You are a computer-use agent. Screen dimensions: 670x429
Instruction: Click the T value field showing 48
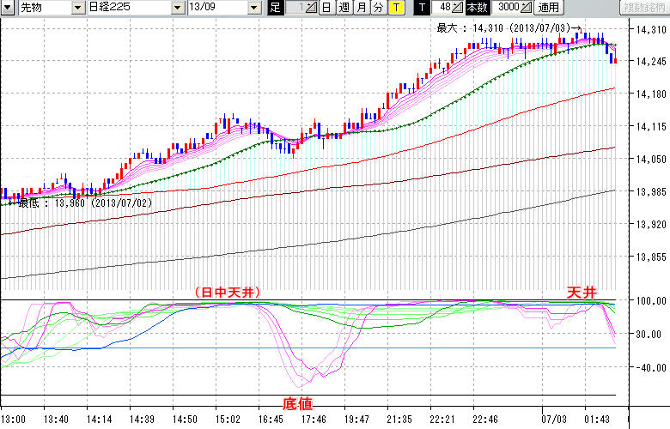coord(444,8)
